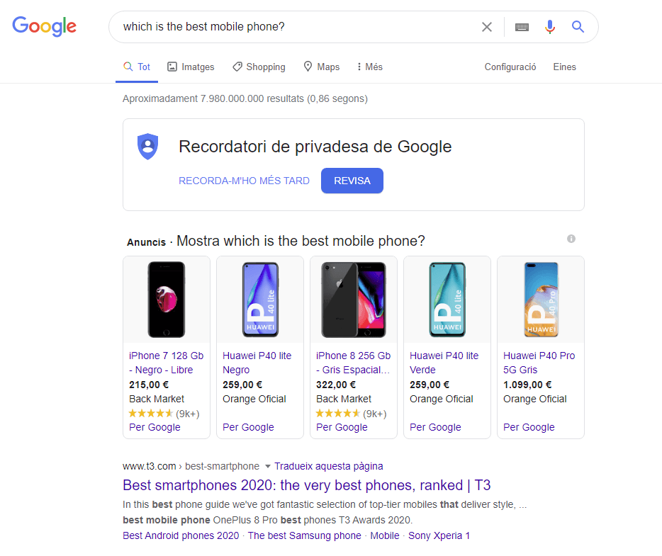This screenshot has height=556, width=662.
Task: Click the ads info icon
Action: (x=571, y=239)
